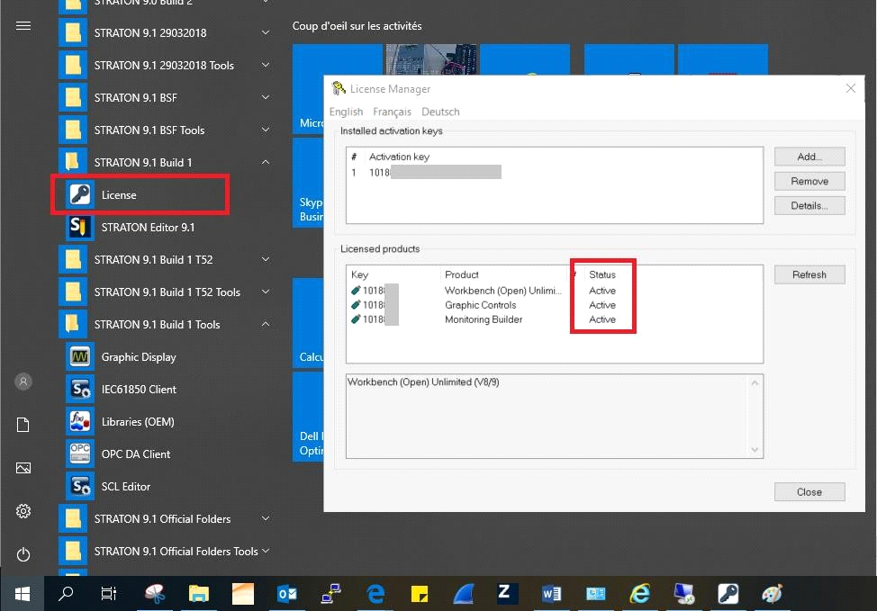Click the Product column header
Viewport: 877px width, 611px height.
[x=461, y=274]
